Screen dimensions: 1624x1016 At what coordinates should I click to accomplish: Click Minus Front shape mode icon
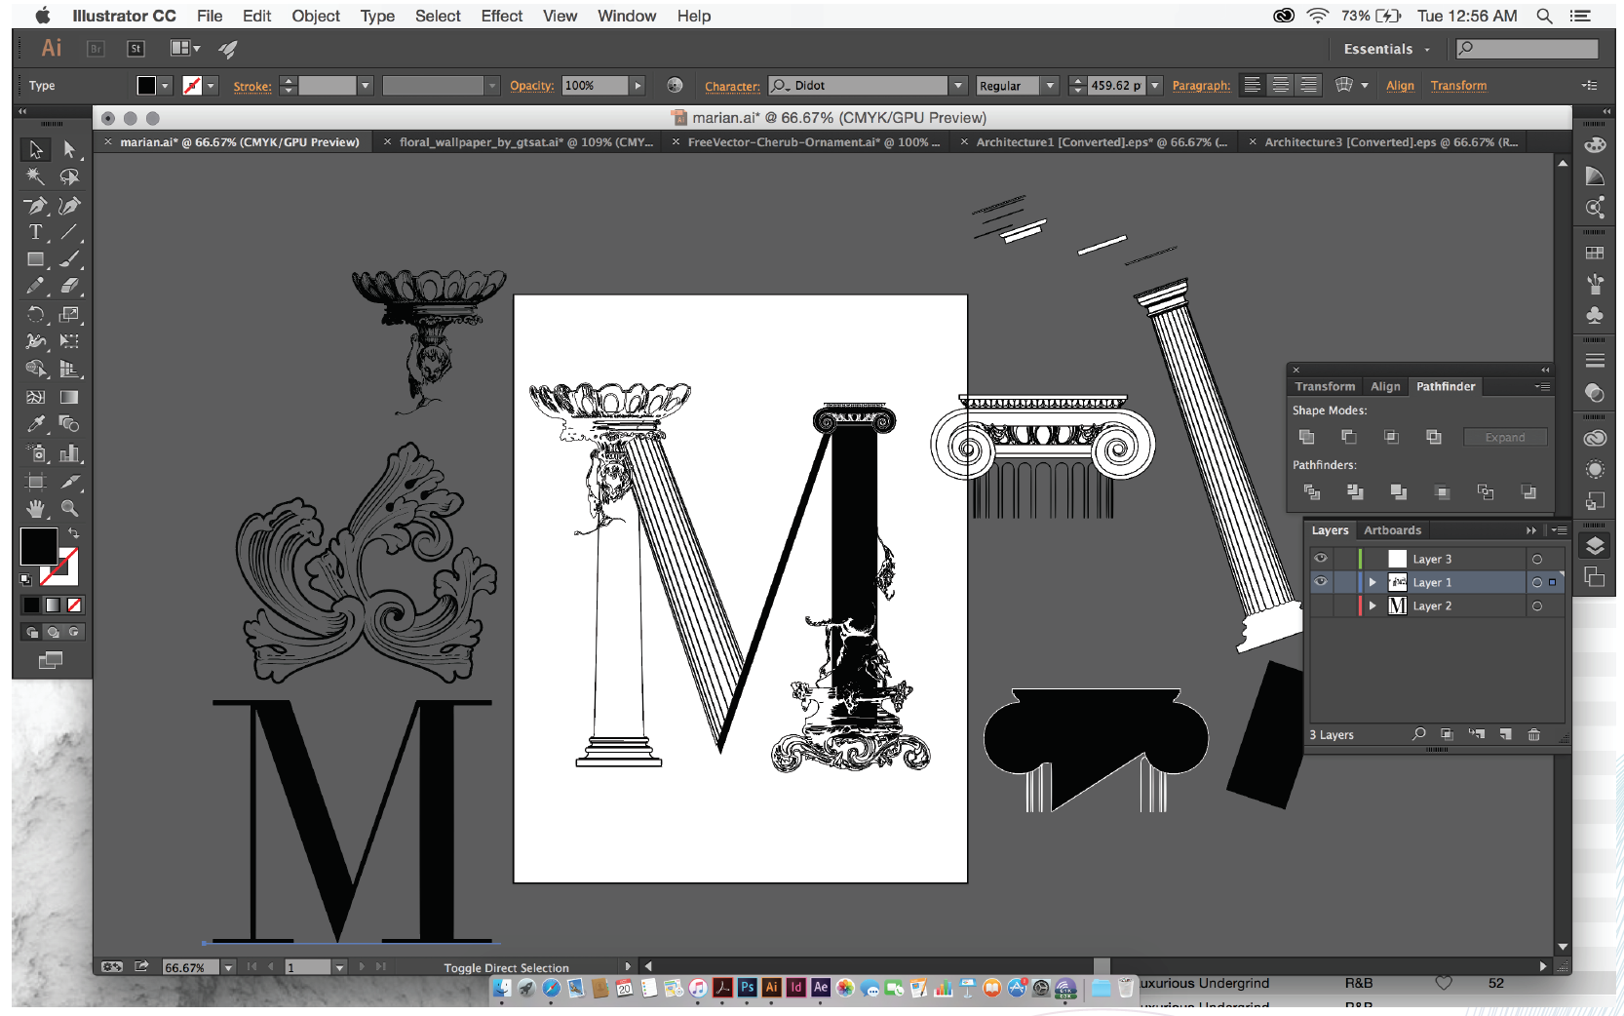tap(1349, 437)
